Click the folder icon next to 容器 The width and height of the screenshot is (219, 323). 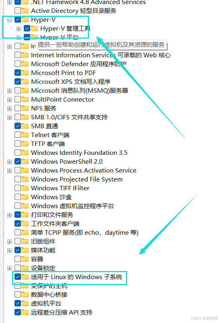click(25, 259)
